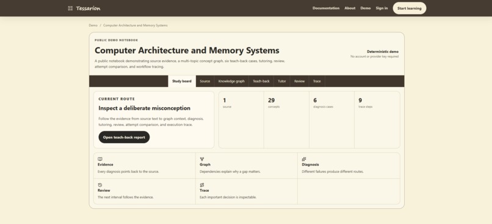This screenshot has width=492, height=224.
Task: Open Documentation in the top navigation
Action: click(326, 8)
